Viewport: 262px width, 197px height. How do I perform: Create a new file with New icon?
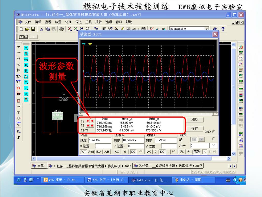[x=21, y=29]
